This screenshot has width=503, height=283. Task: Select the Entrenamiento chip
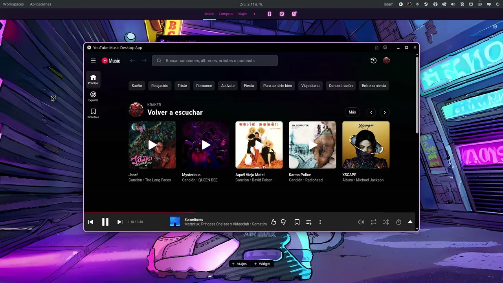pos(374,86)
